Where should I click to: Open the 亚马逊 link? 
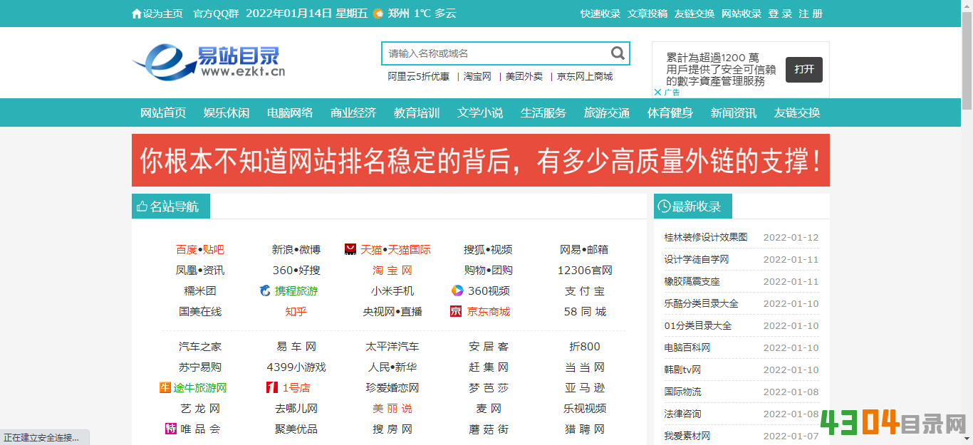pos(585,387)
